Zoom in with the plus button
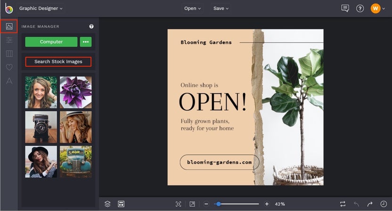The image size is (392, 211). pyautogui.click(x=267, y=204)
